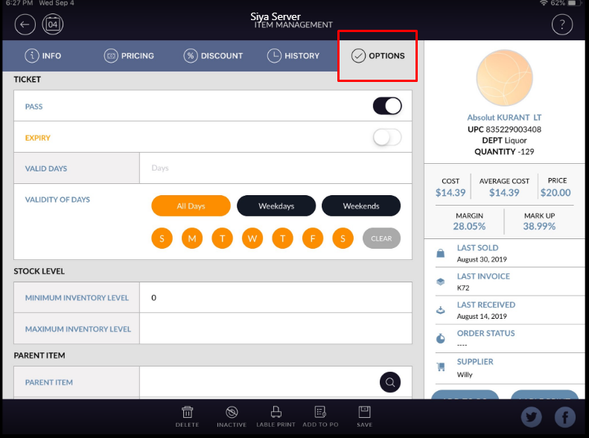589x438 pixels.
Task: Save item with the Save icon
Action: tap(365, 416)
